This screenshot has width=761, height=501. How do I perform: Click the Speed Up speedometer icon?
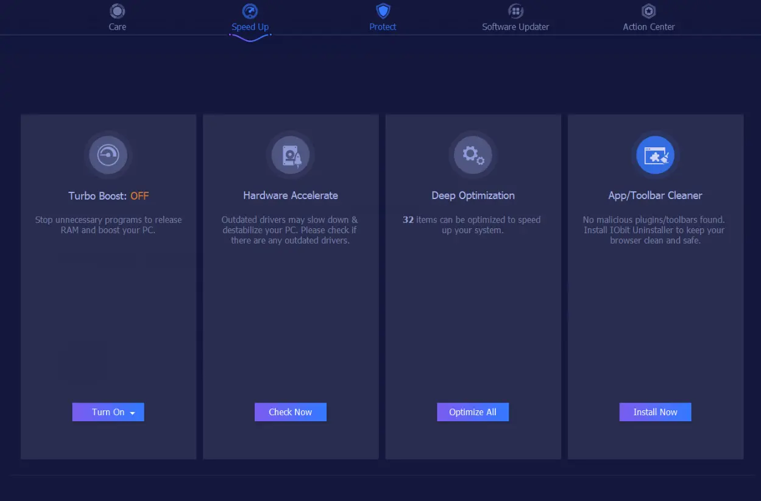[250, 11]
